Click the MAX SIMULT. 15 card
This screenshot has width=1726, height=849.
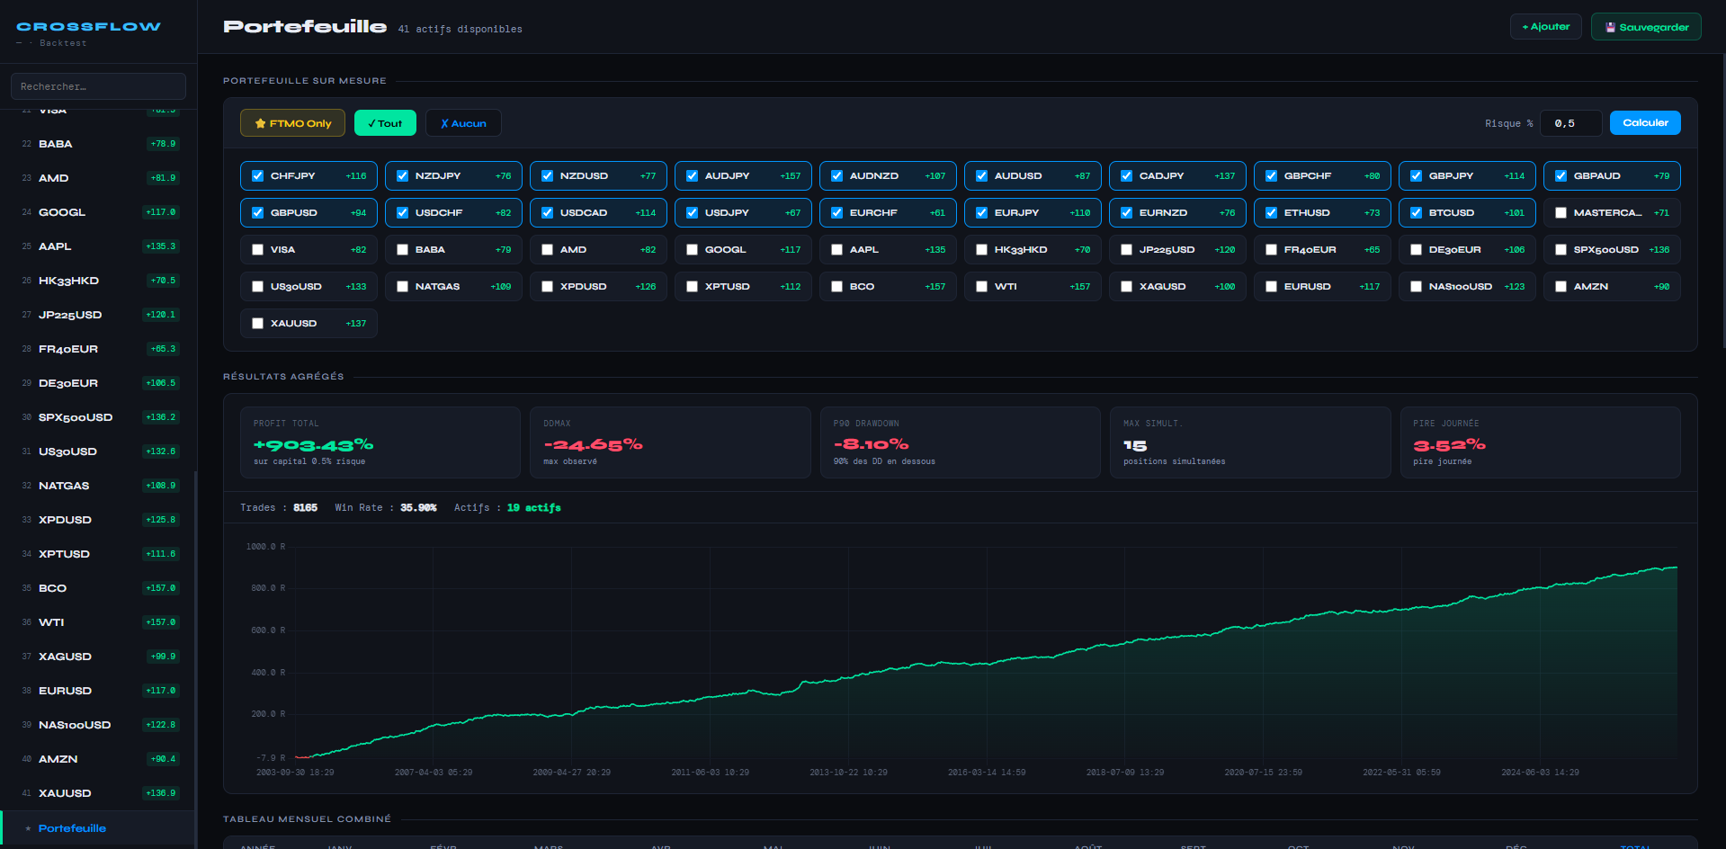click(x=1250, y=442)
